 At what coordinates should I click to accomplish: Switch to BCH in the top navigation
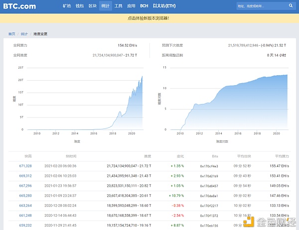[144, 6]
